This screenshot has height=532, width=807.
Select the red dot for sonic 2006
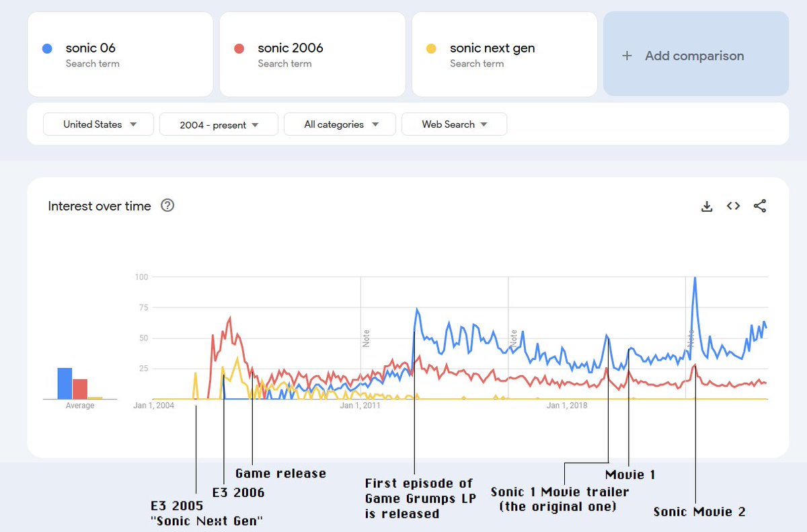239,48
